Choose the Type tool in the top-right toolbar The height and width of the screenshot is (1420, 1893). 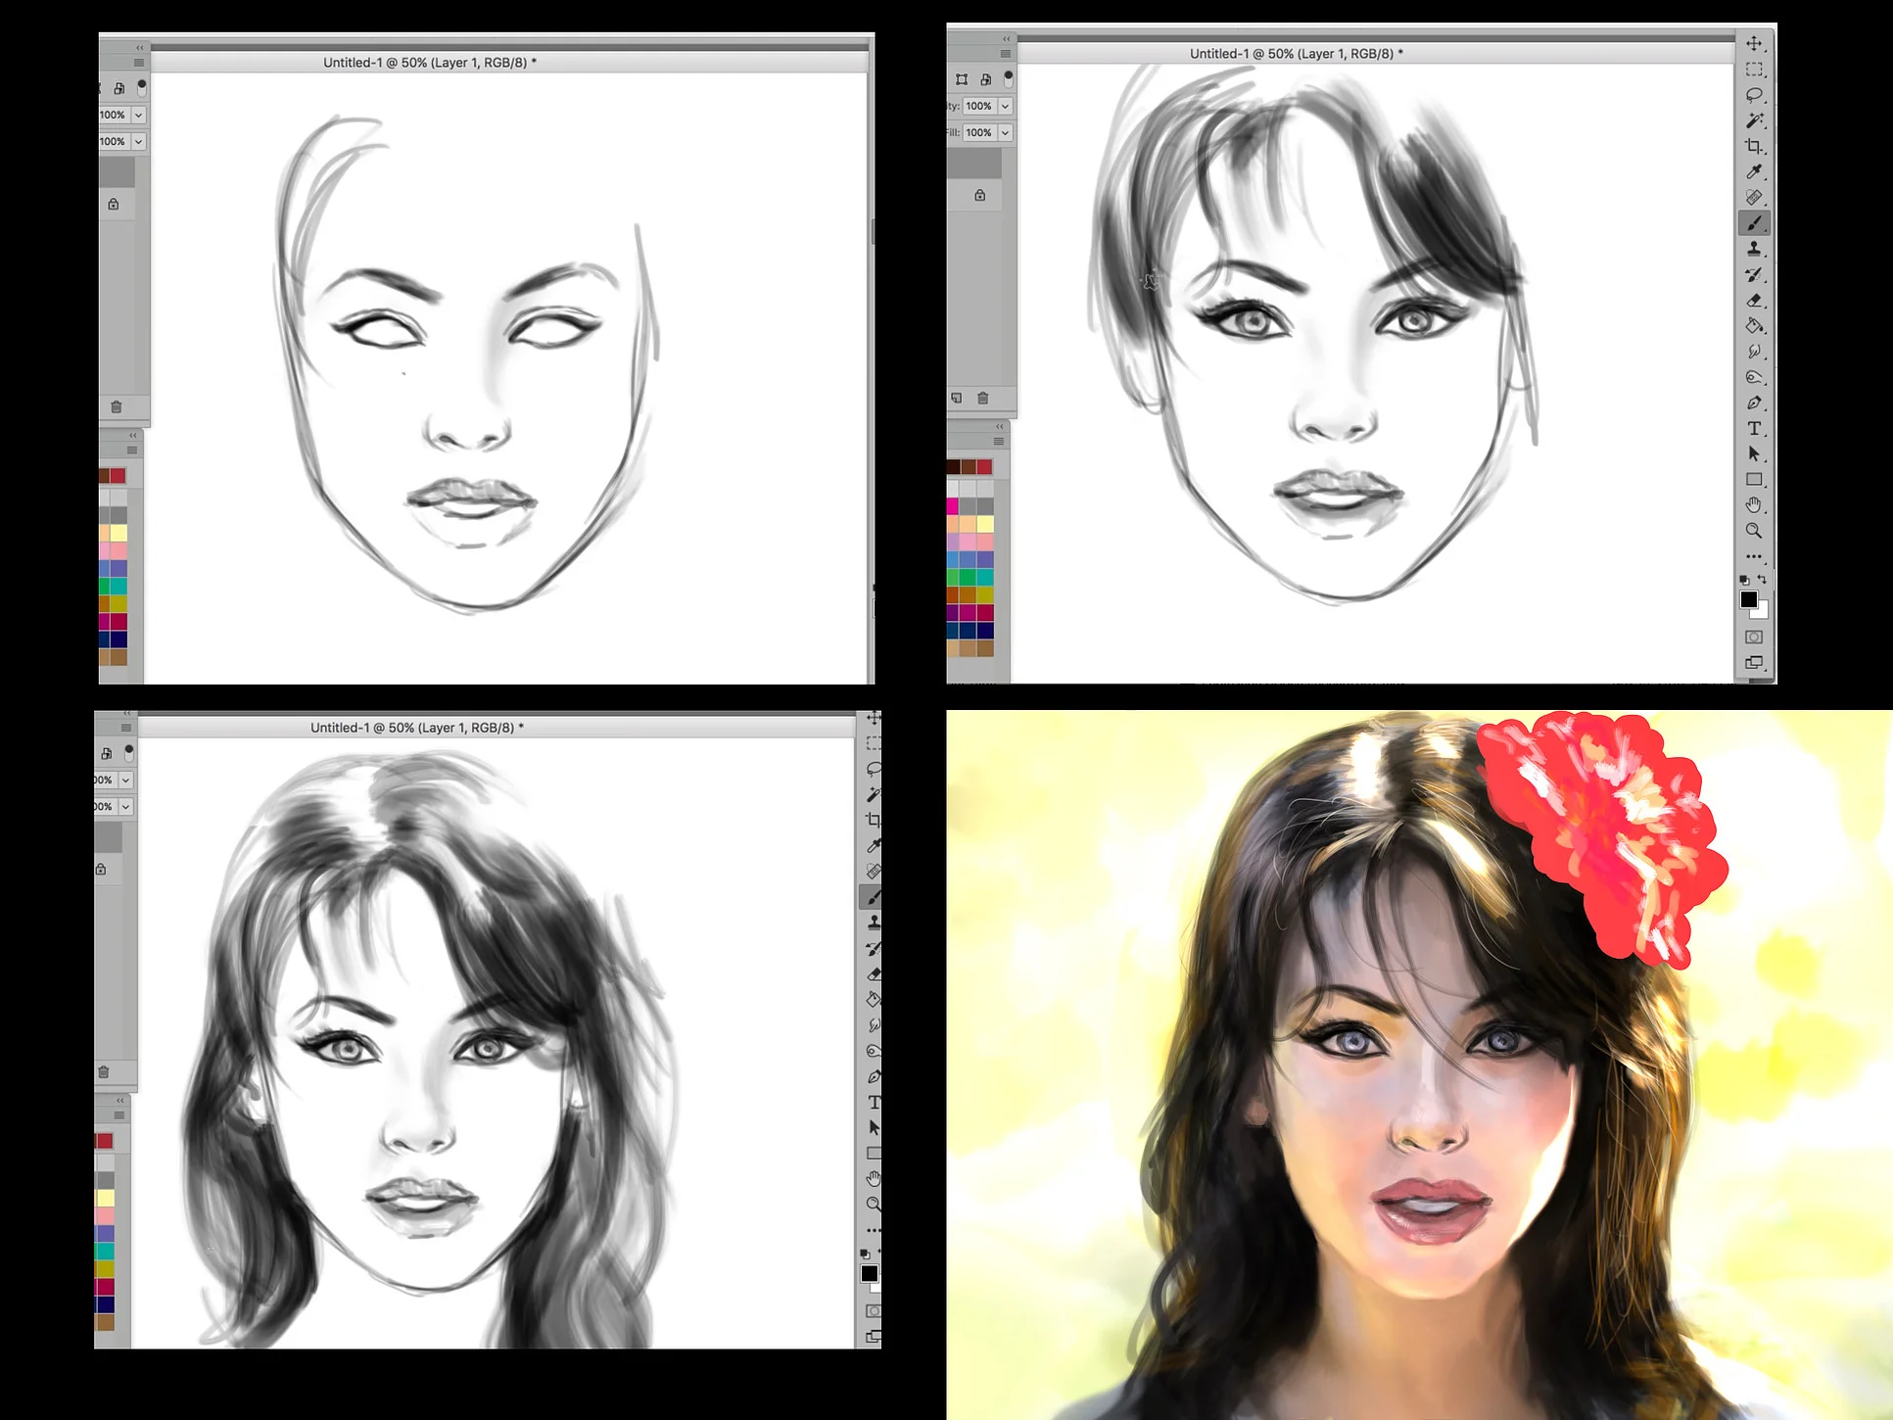point(1753,428)
